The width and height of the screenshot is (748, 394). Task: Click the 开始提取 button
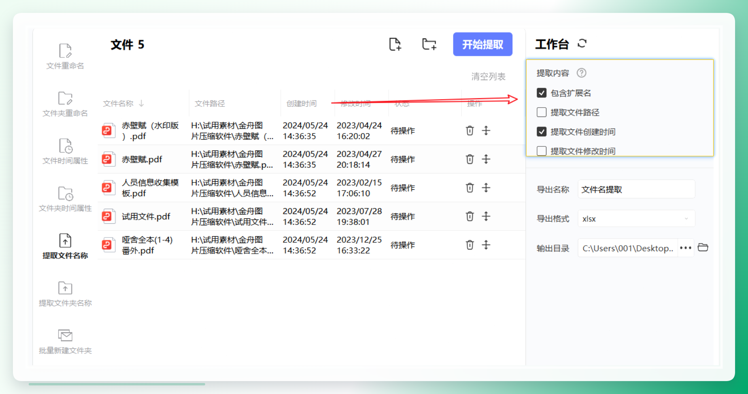tap(482, 44)
